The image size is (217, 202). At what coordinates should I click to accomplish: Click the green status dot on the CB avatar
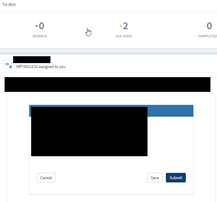coord(11,67)
